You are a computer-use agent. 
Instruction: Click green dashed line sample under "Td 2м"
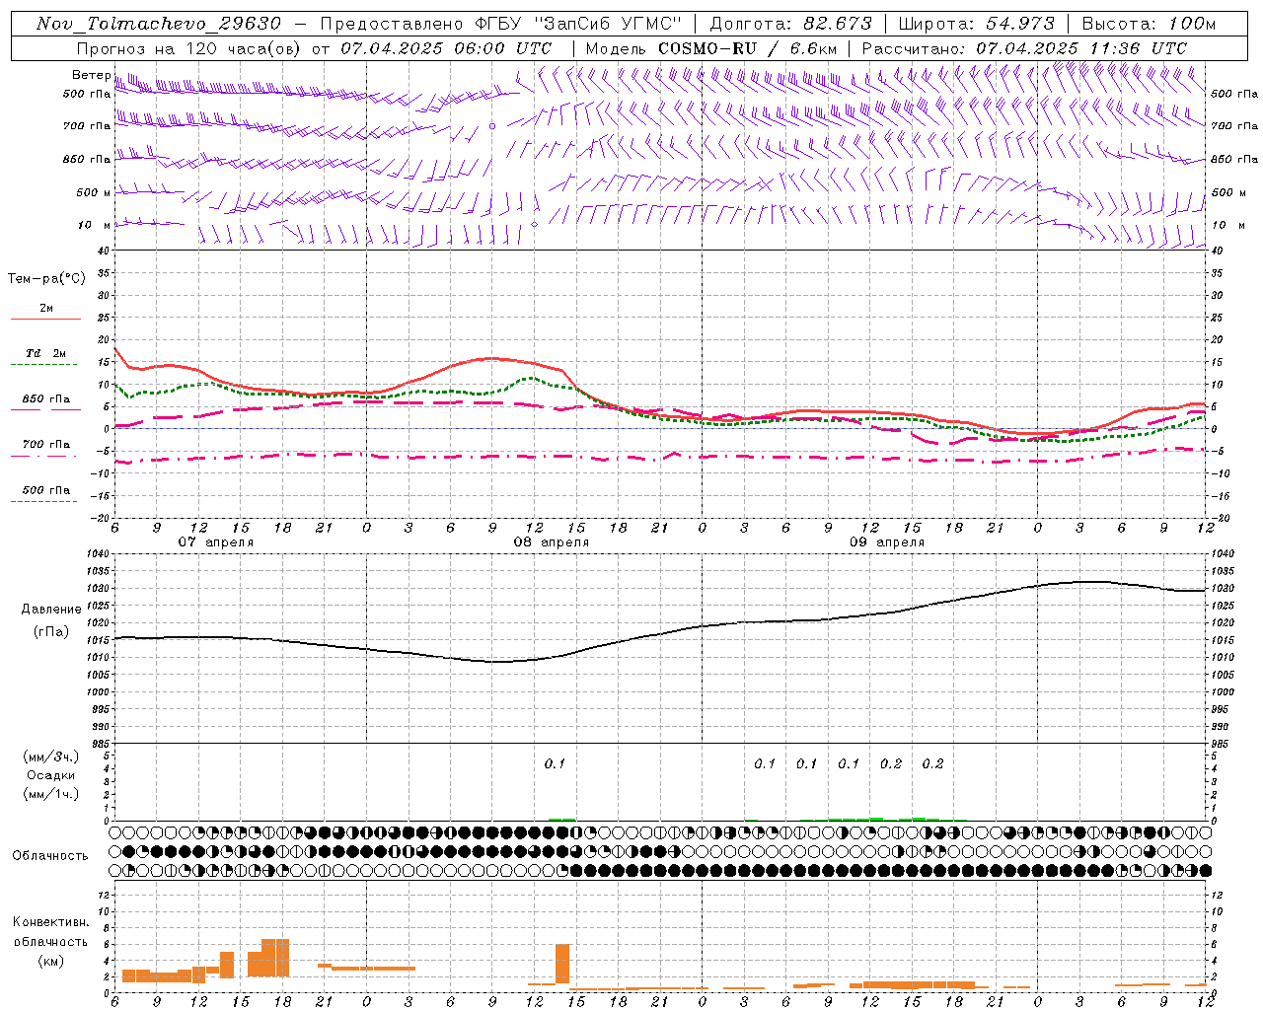tap(43, 365)
